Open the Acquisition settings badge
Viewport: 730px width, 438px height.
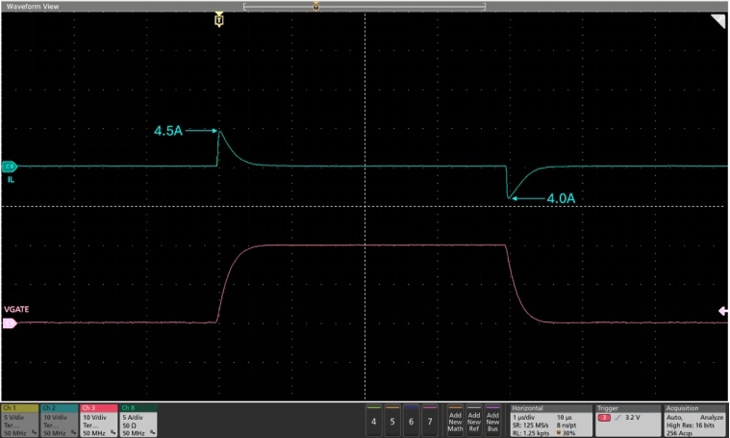[x=695, y=420]
